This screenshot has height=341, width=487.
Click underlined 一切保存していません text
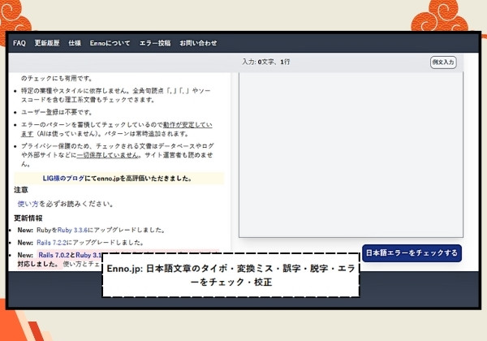[107, 155]
